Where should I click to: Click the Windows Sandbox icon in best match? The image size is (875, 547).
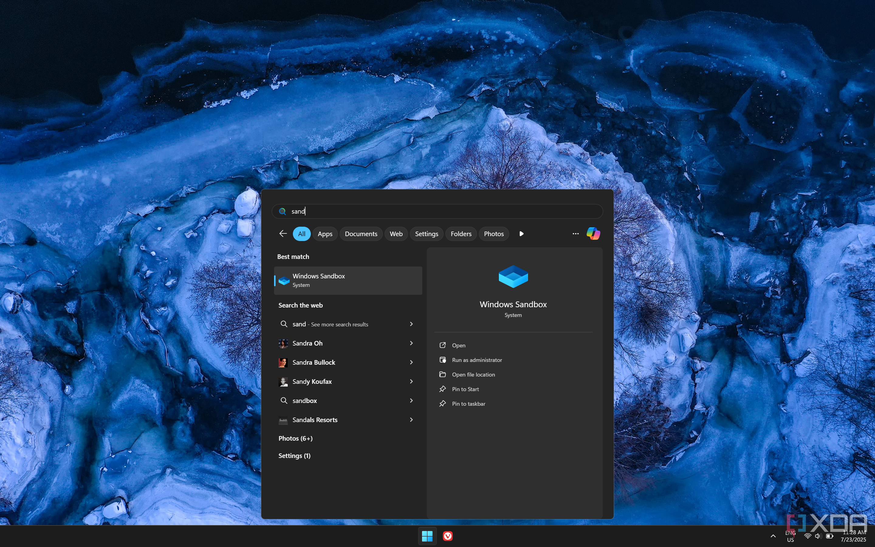284,281
